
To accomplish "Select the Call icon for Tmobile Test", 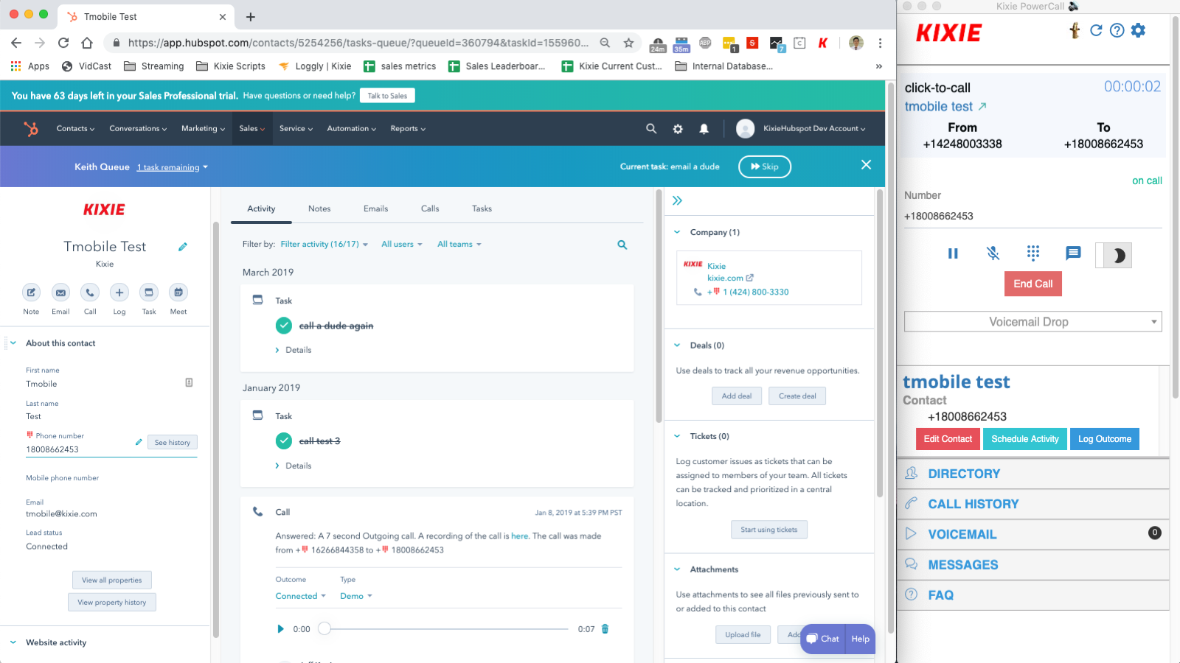I will [x=89, y=292].
